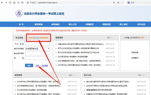151x95 pixels.
Task: Bookmark page with toolbar star icon
Action: [22, 3]
